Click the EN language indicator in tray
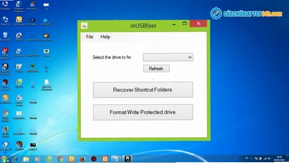The height and width of the screenshot is (163, 289). point(247,158)
